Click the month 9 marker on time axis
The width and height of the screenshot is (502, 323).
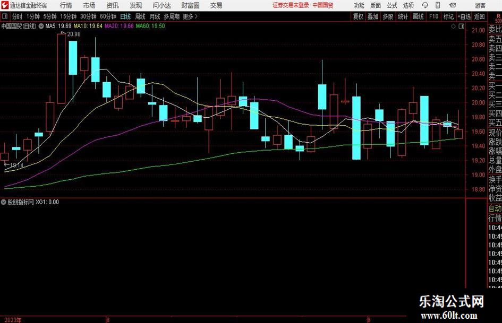click(x=369, y=320)
